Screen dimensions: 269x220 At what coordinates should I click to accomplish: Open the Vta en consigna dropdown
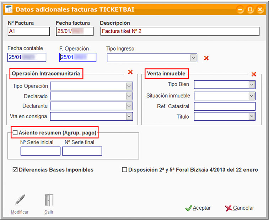click(x=129, y=116)
